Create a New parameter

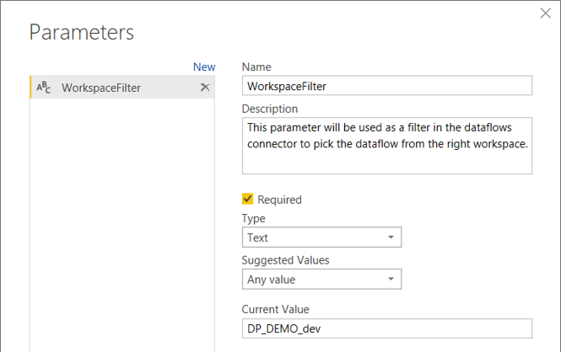(x=204, y=67)
